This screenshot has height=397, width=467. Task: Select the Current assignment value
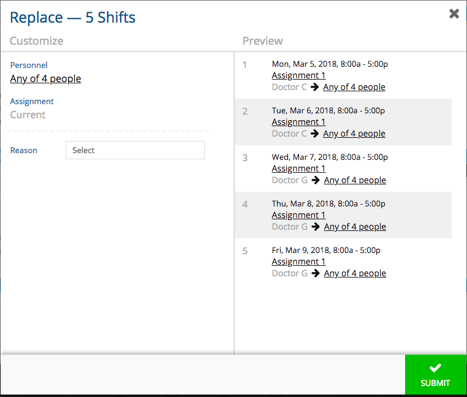coord(28,115)
